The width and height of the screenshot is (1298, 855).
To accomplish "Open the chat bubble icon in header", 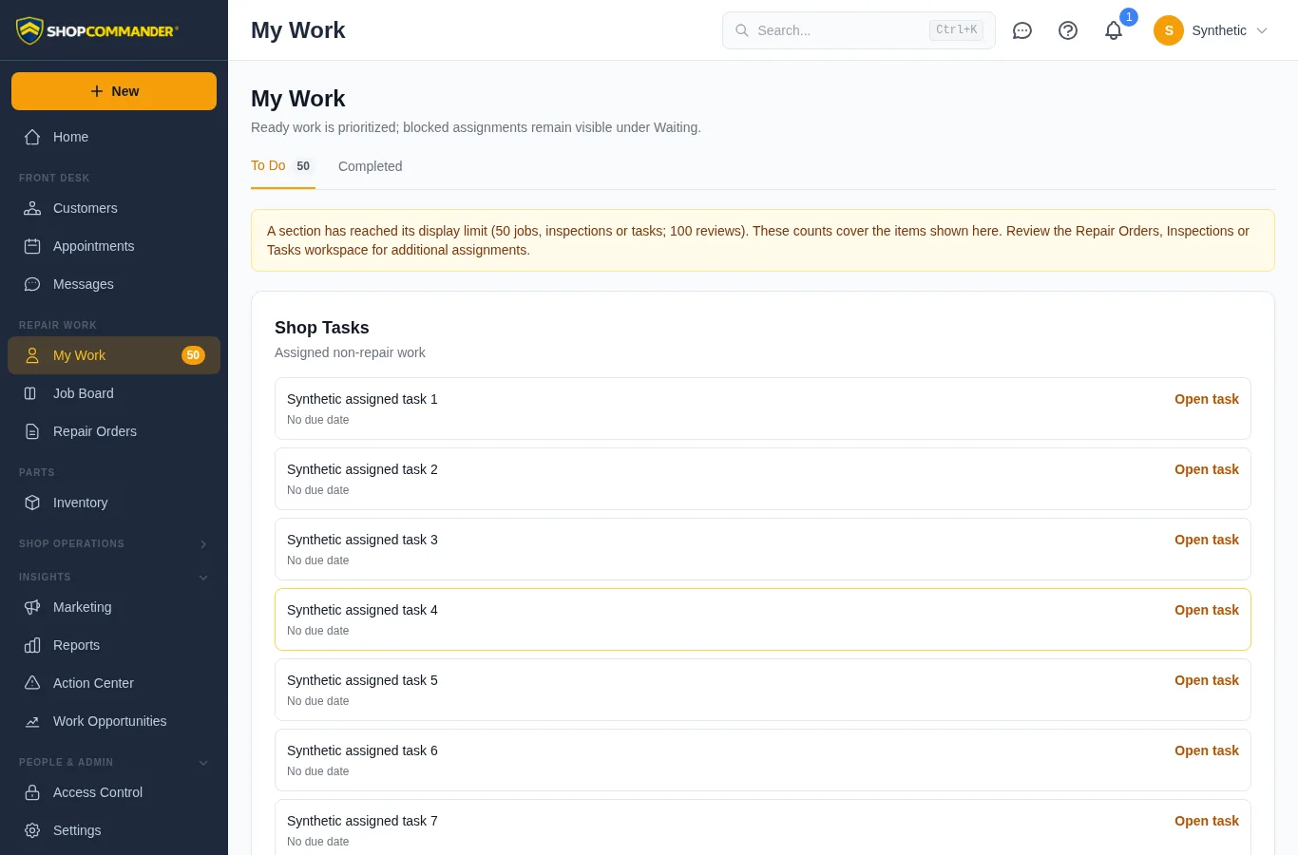I will pos(1022,30).
